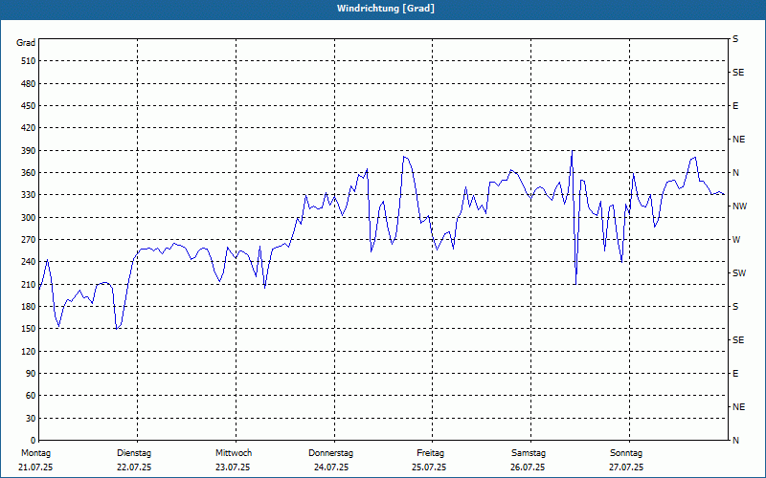Select the date 22.07.25
766x478 pixels.
click(134, 467)
